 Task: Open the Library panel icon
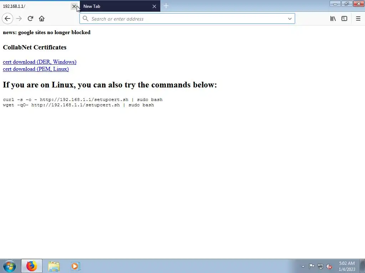[333, 18]
